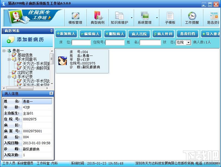Click the 天方达-麻醉同意 document icon
The width and height of the screenshot is (221, 167).
coord(19,68)
